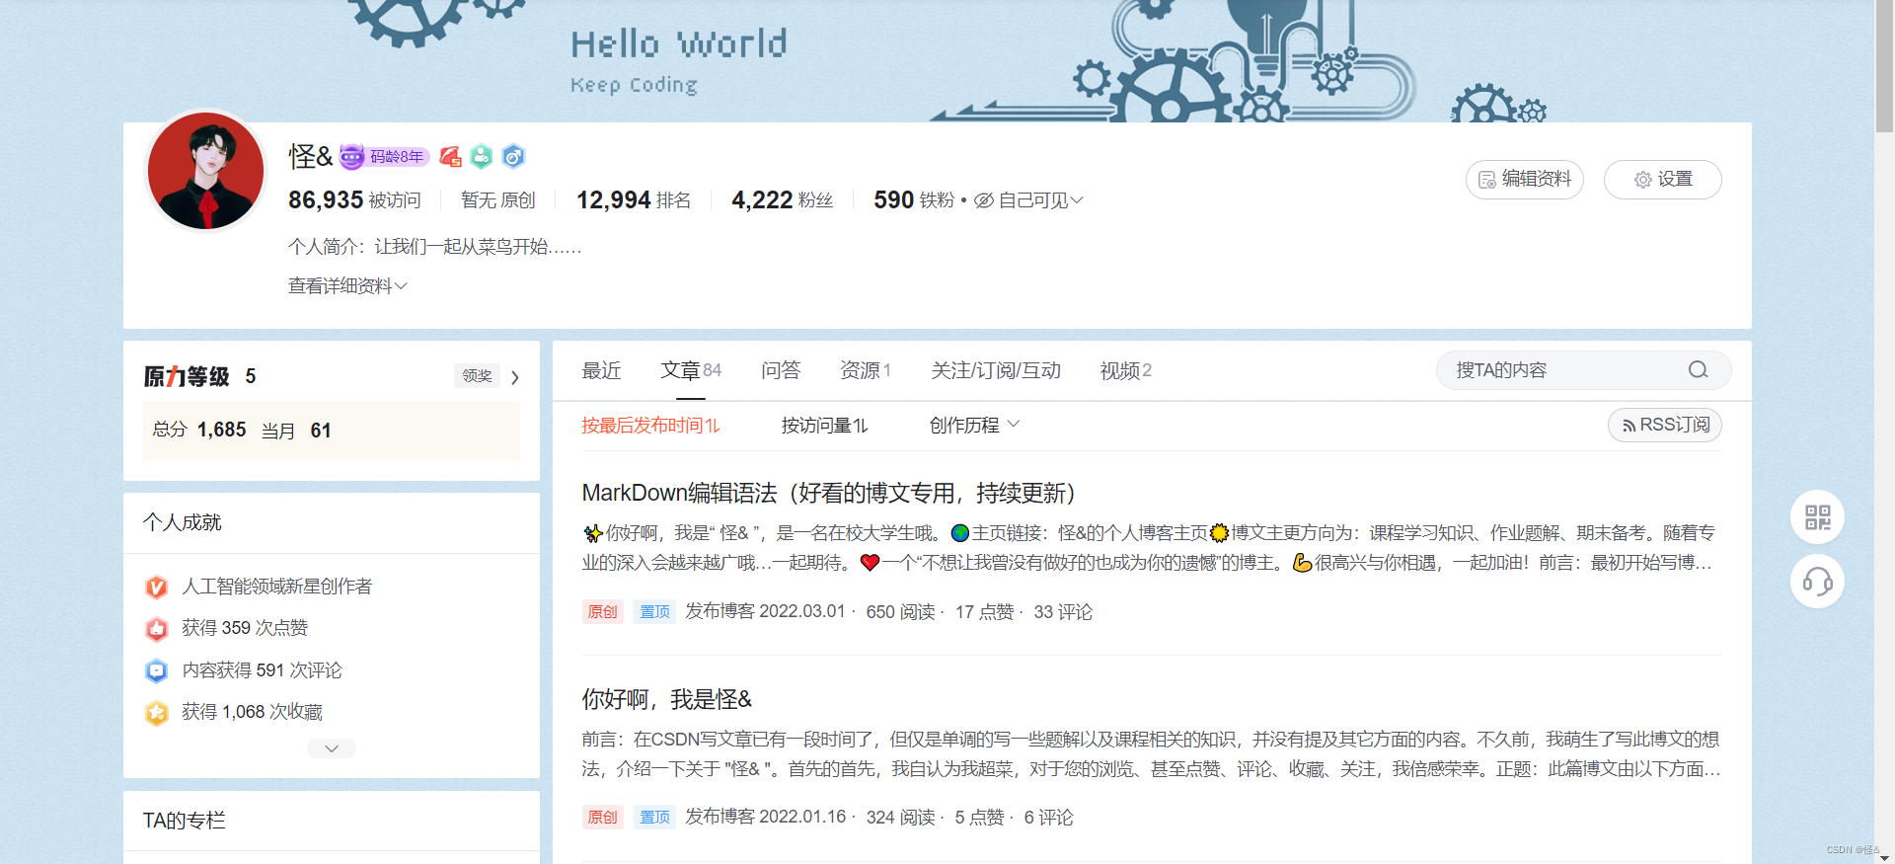Click the 5 点赞 count
This screenshot has height=864, width=1895.
tap(979, 818)
